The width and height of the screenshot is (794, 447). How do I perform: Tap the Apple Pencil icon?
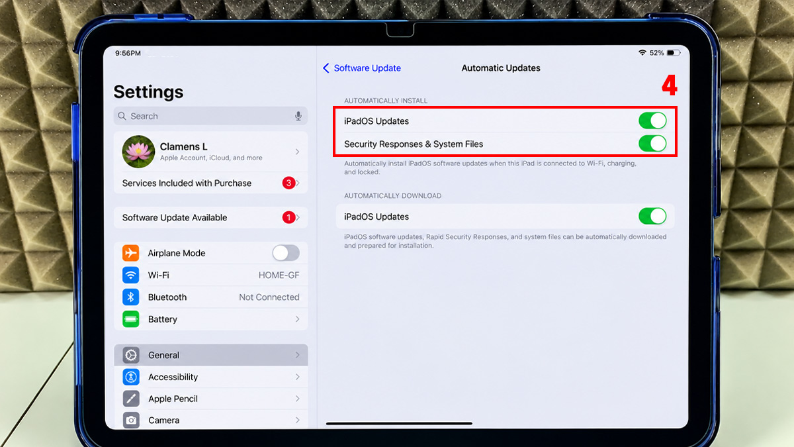(131, 399)
